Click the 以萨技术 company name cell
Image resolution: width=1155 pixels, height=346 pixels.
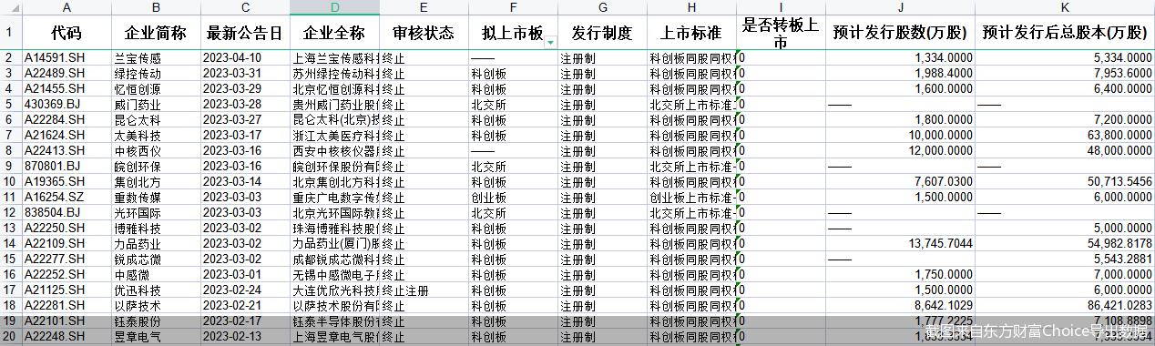[x=155, y=306]
